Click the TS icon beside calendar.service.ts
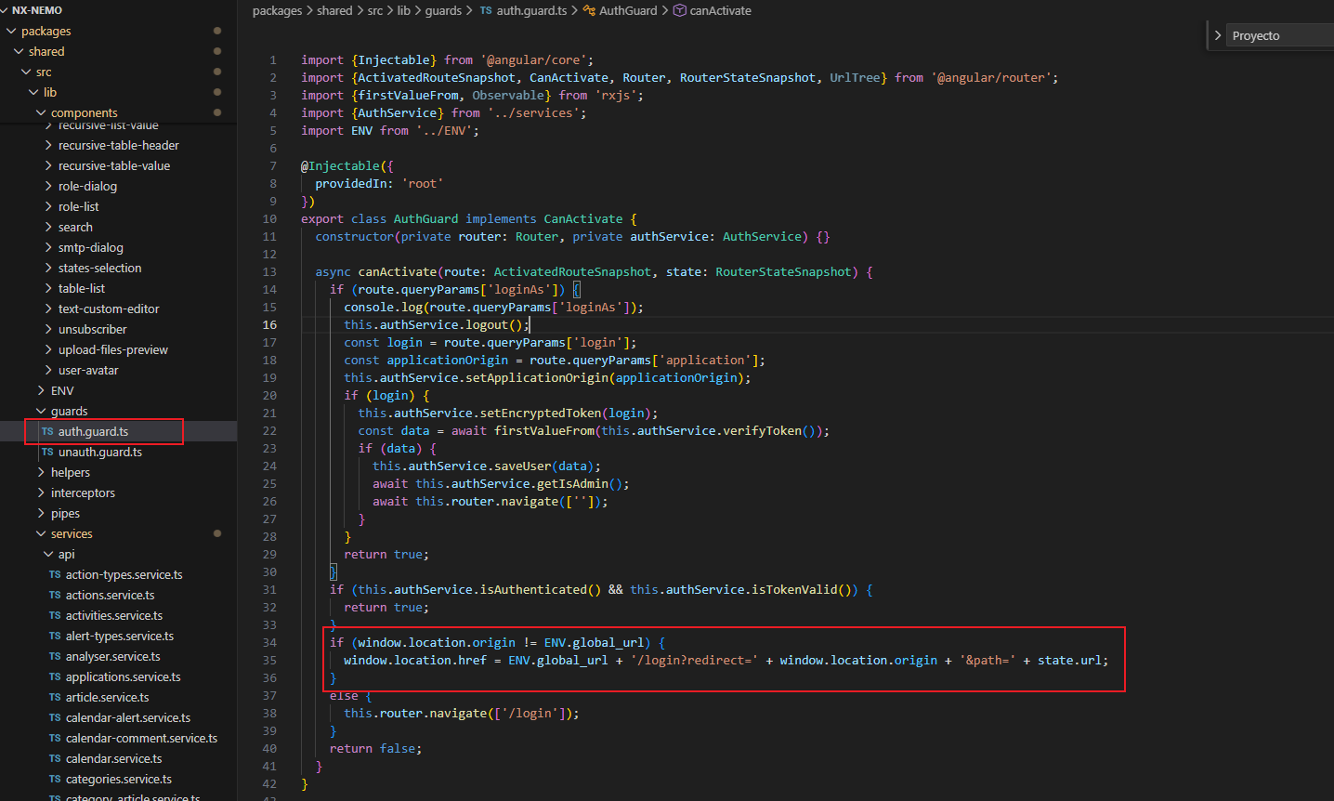1334x801 pixels. point(55,759)
